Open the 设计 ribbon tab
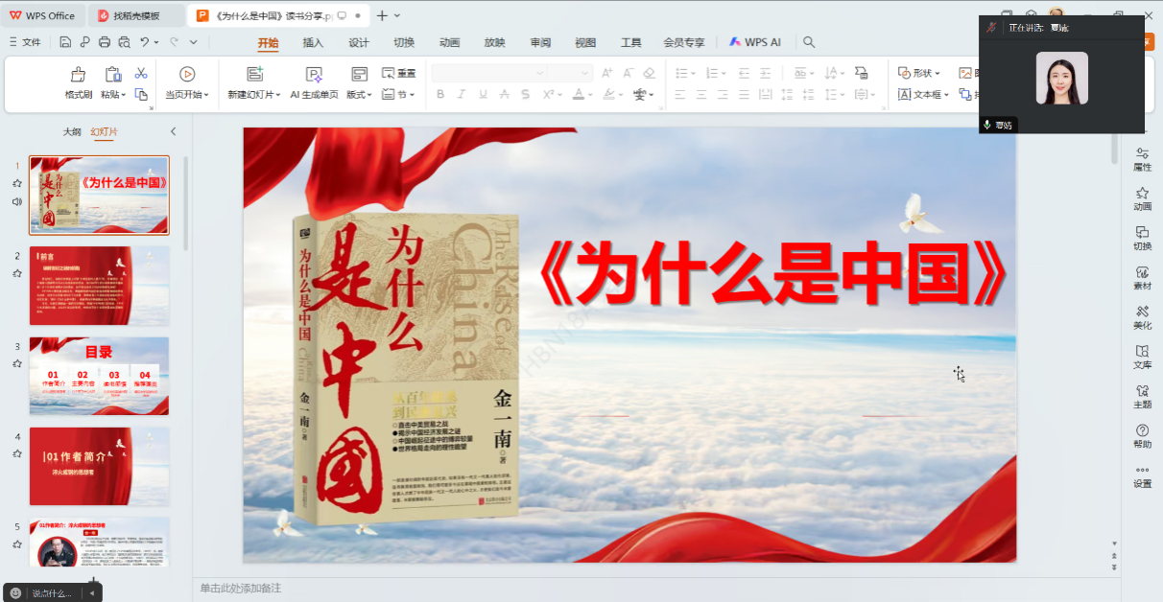 coord(359,42)
